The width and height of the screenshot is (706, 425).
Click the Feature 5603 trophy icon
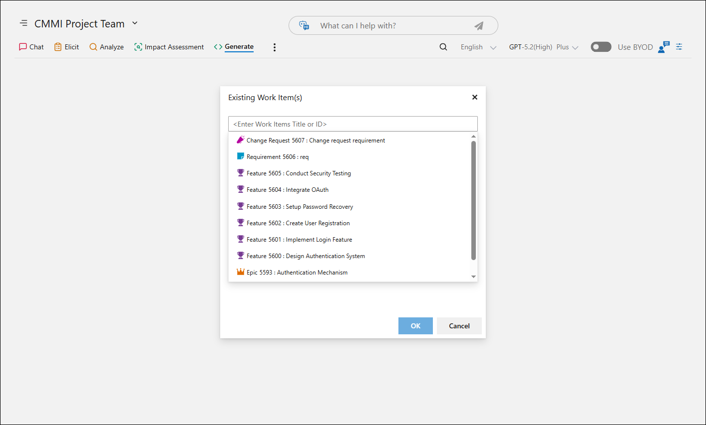point(240,206)
